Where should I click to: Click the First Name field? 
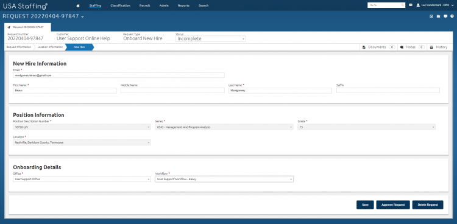[65, 91]
